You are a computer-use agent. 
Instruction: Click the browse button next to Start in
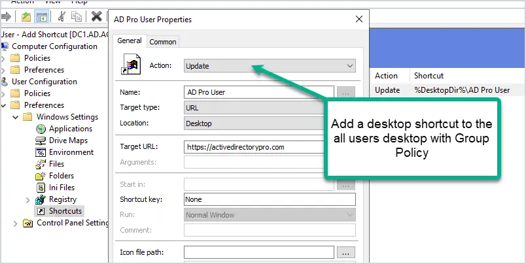(x=346, y=184)
